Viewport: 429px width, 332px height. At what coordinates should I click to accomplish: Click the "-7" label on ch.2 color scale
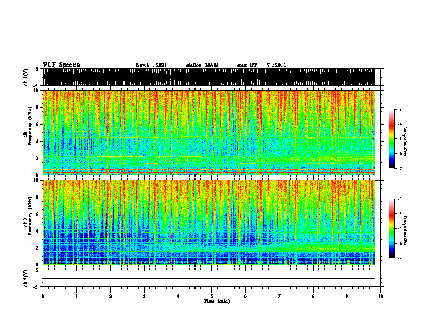400,258
